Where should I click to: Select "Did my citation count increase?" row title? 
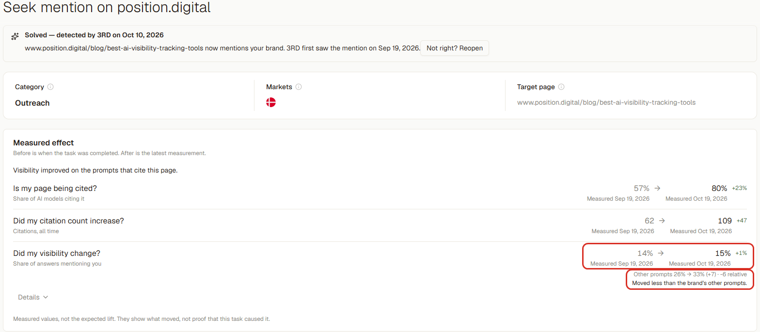[x=68, y=221]
